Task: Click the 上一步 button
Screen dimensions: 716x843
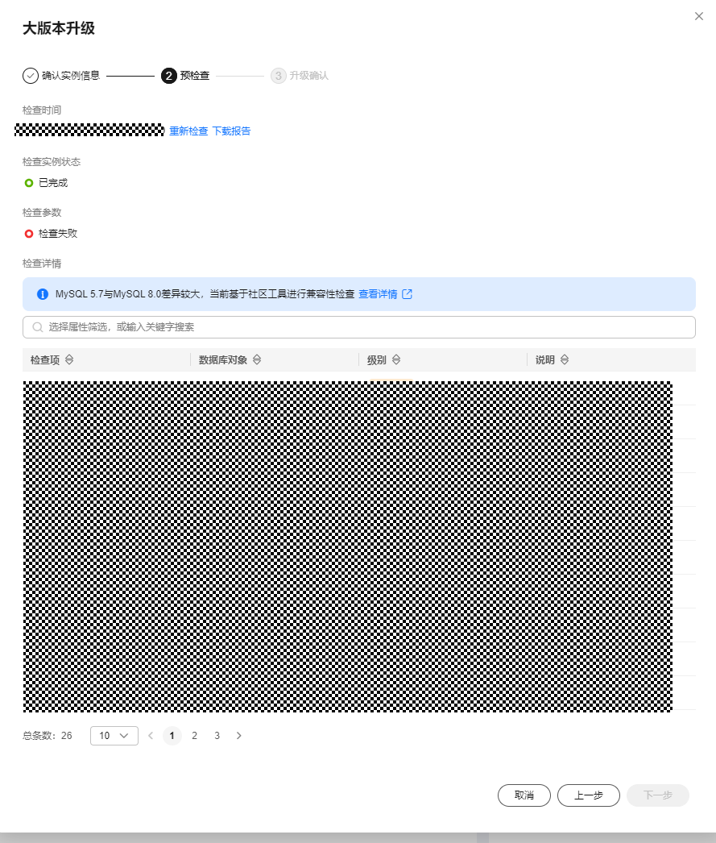Action: 589,795
